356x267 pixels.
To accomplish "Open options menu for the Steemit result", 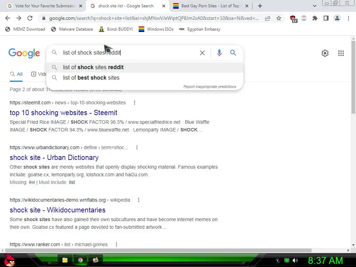I will point(135,103).
